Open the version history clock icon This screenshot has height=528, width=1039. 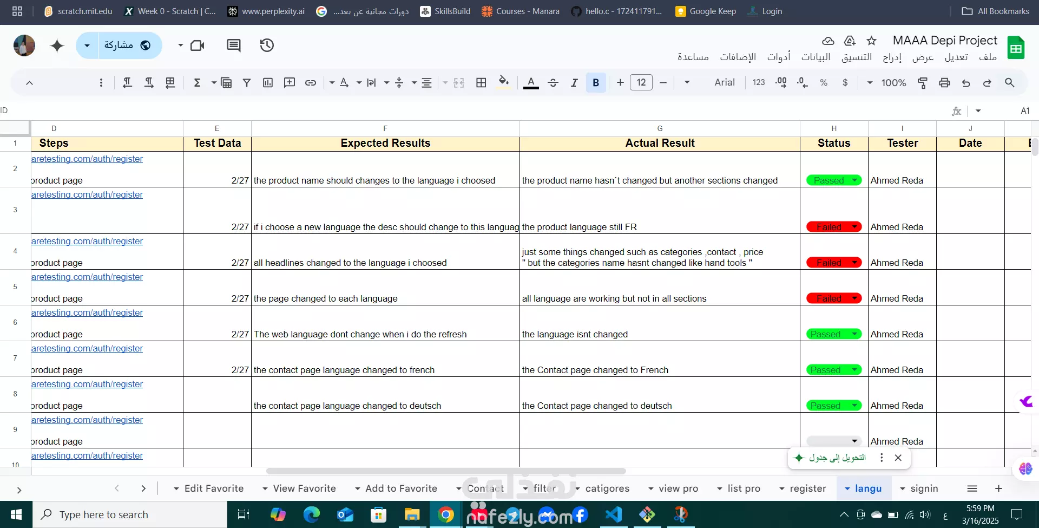pos(267,45)
